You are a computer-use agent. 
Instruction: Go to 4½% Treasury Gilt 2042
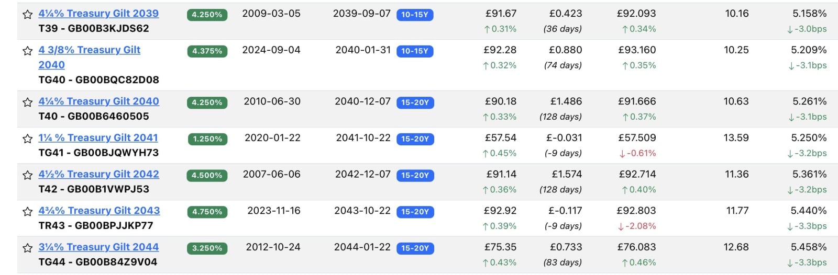point(98,174)
